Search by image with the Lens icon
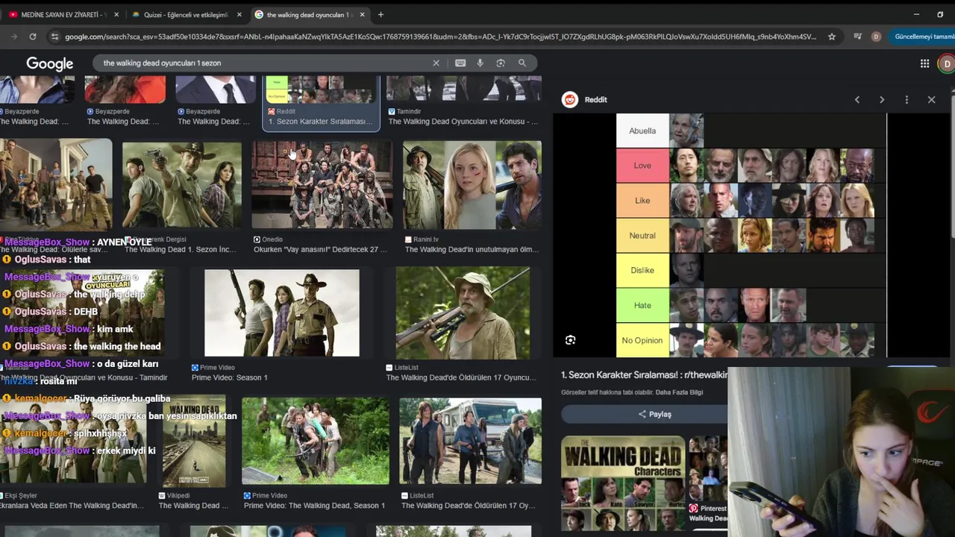This screenshot has width=955, height=537. pos(501,63)
